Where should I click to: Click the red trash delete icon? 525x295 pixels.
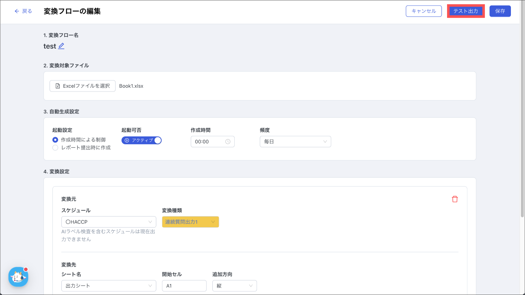click(x=455, y=199)
